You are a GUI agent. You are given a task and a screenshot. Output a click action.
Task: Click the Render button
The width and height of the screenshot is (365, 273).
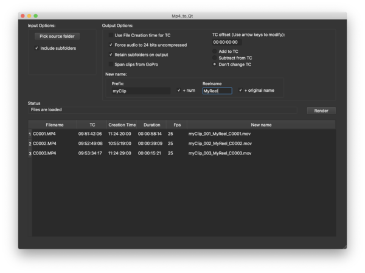pyautogui.click(x=321, y=110)
